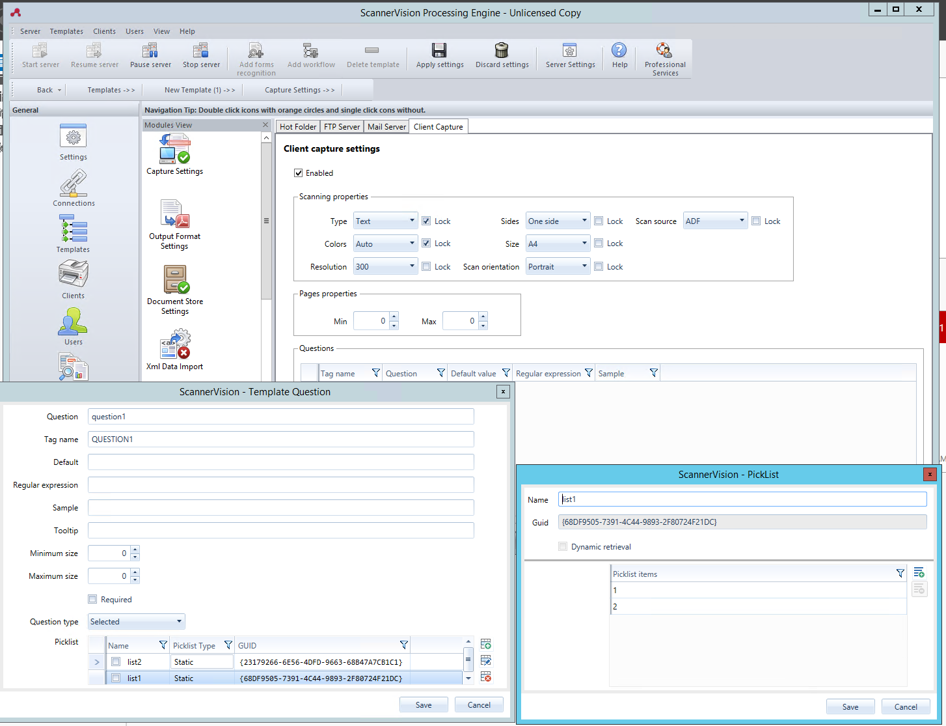
Task: Click Save in the PickList dialog
Action: click(x=850, y=707)
